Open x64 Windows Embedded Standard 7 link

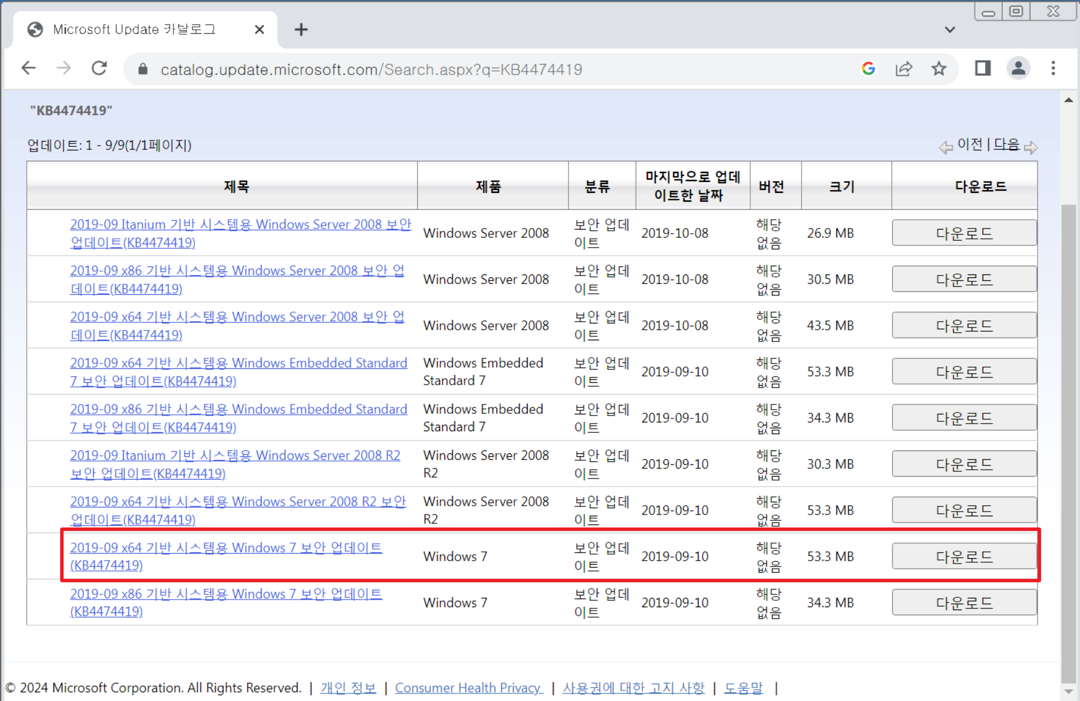pyautogui.click(x=238, y=372)
